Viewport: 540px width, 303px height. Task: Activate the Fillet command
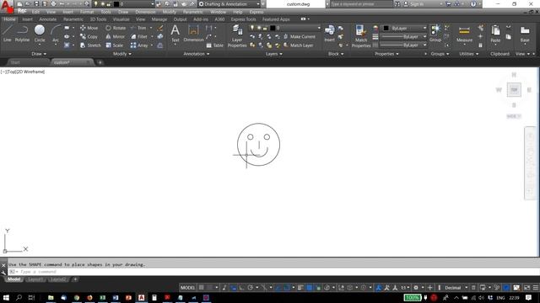139,36
